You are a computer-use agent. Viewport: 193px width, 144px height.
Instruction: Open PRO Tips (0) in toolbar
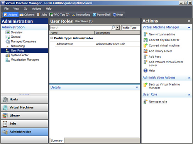(59, 15)
